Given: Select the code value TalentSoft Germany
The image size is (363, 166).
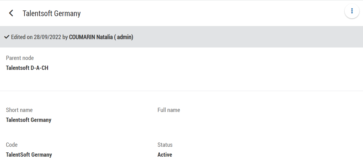Looking at the screenshot, I should point(29,155).
